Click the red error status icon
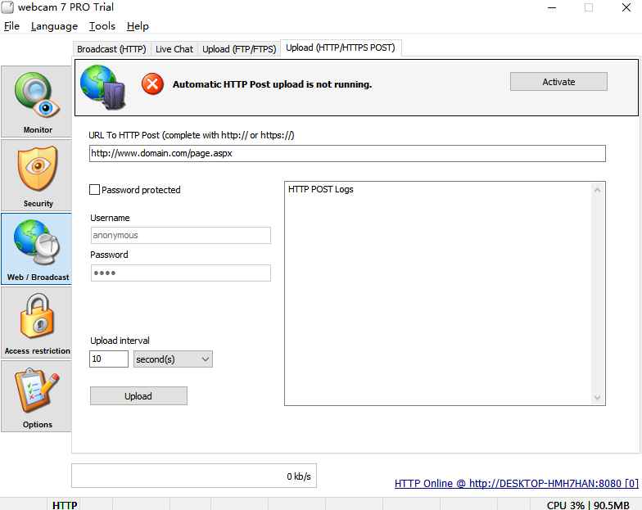 (x=152, y=84)
